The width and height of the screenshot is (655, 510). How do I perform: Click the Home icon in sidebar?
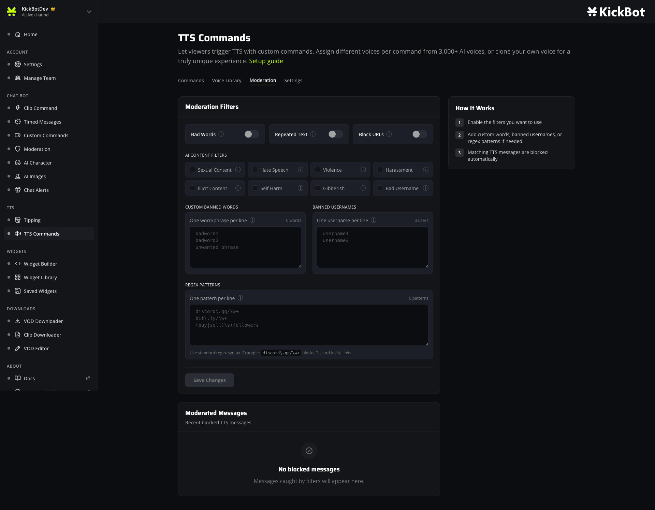point(18,34)
